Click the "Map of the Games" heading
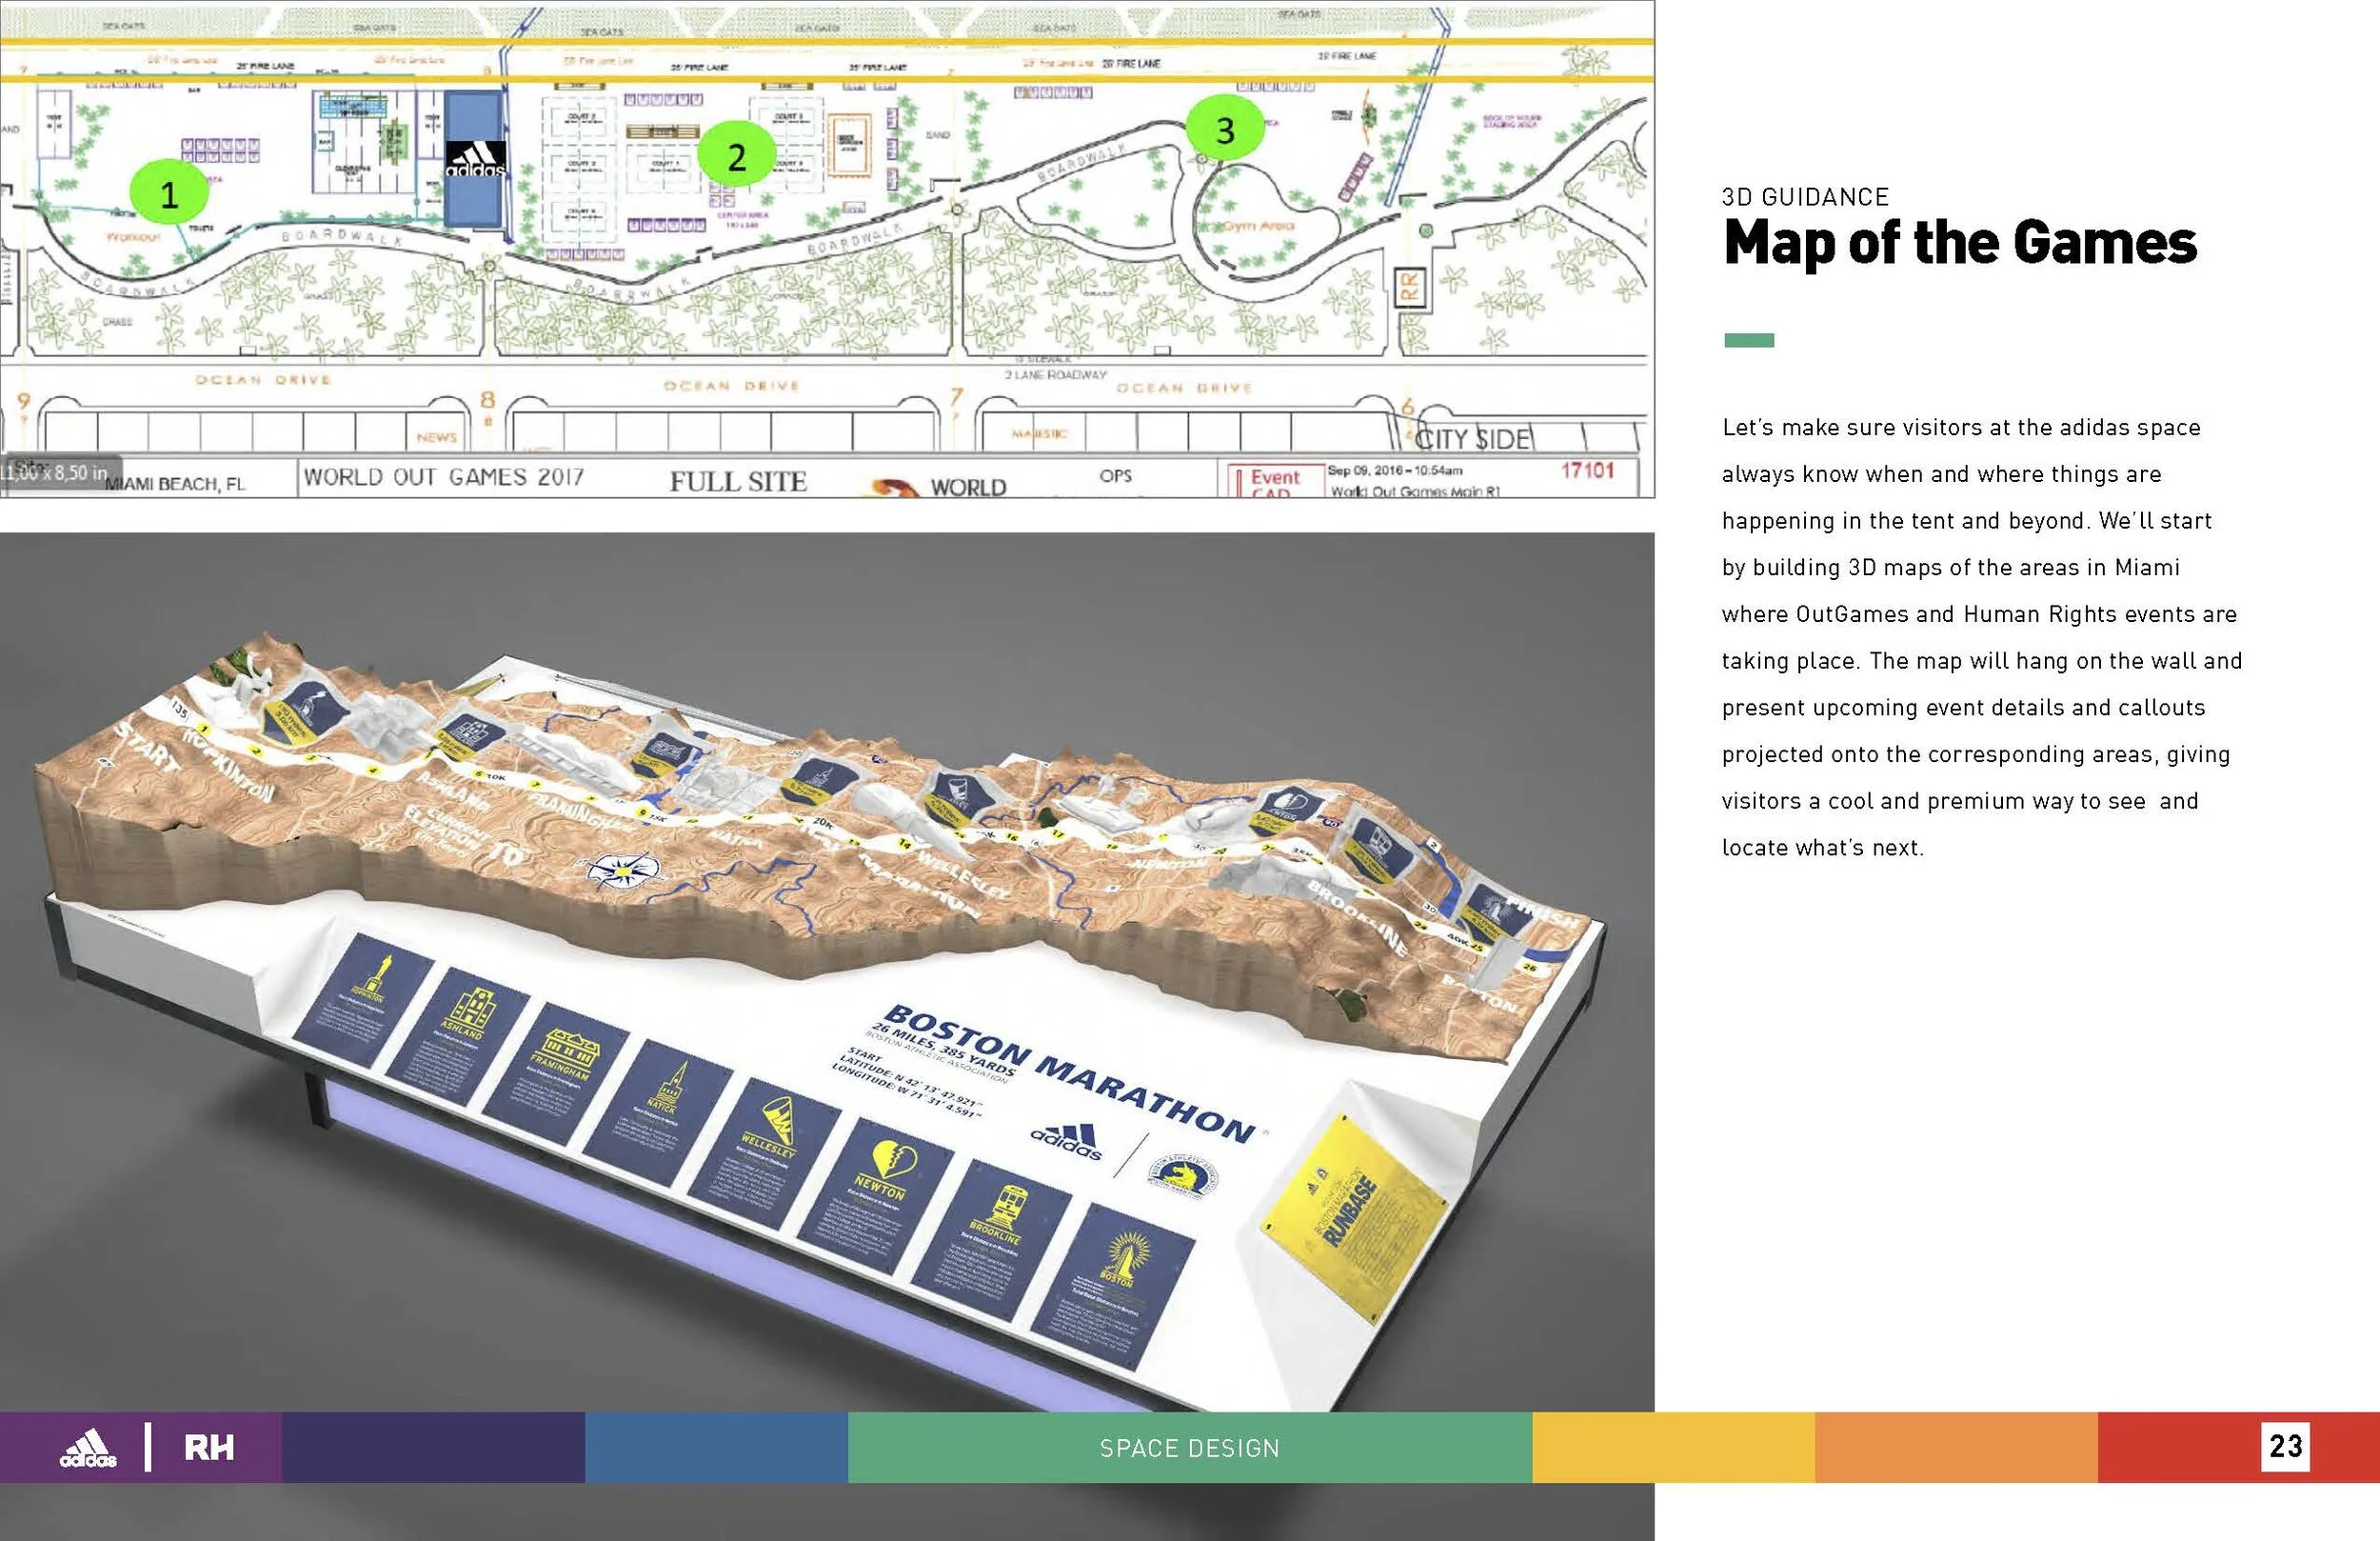Viewport: 2380px width, 1541px height. [1960, 243]
